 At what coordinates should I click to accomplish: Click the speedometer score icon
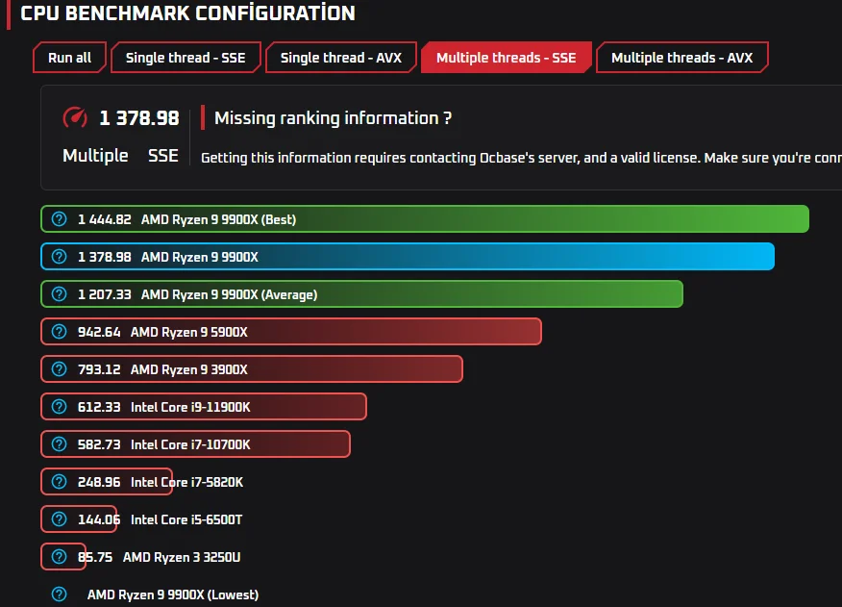(x=75, y=117)
